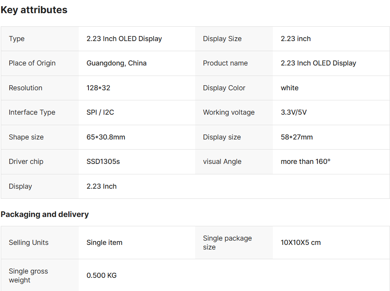Select the 3.3V/5V working voltage value
This screenshot has height=291, width=390.
tap(293, 112)
